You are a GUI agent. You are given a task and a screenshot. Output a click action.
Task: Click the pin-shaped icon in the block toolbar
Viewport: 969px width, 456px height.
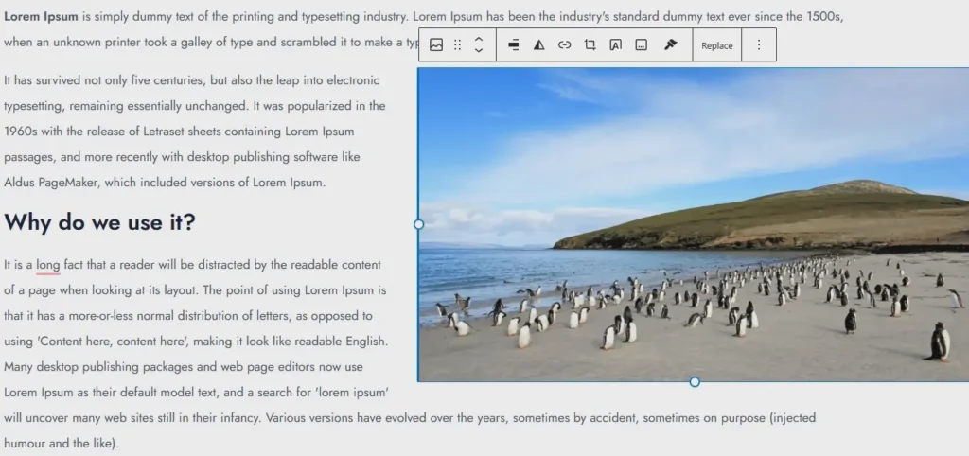pos(670,44)
